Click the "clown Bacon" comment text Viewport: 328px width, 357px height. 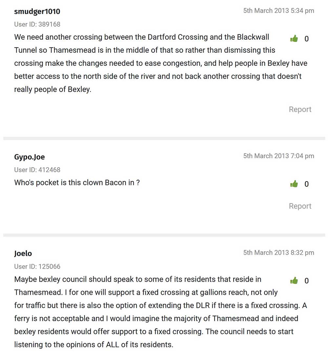pos(77,183)
